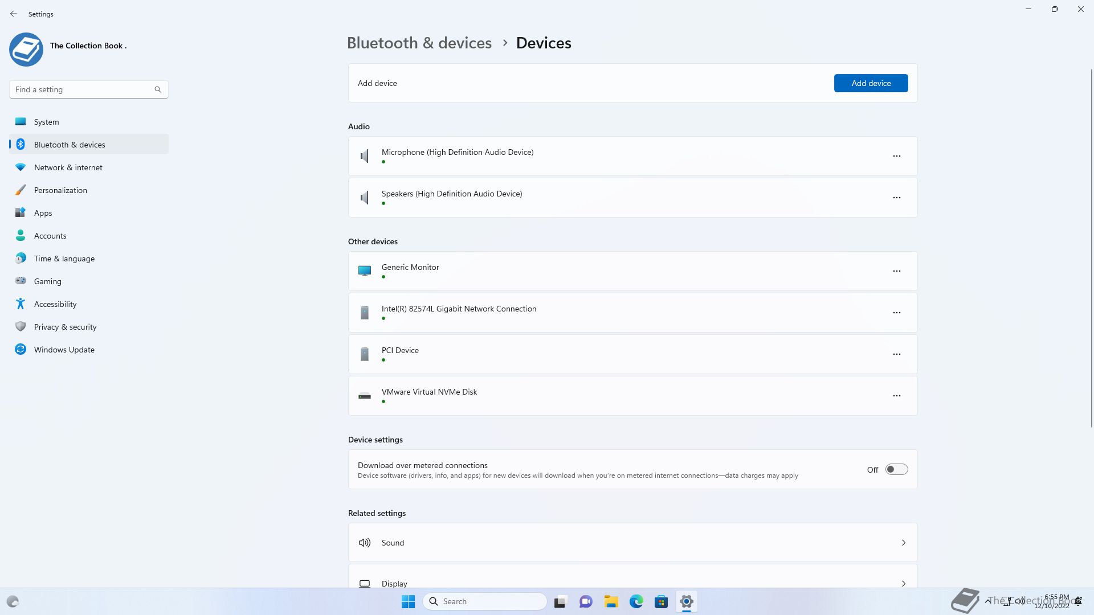Open more options for Generic Monitor
This screenshot has height=615, width=1094.
point(897,271)
